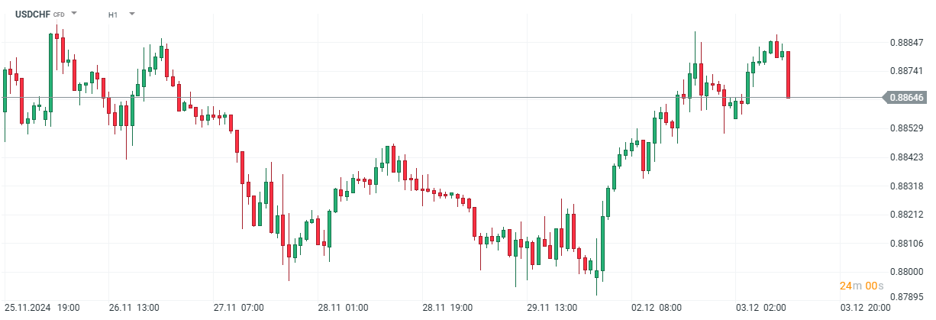Click the 0.88000 price axis label

[x=907, y=272]
